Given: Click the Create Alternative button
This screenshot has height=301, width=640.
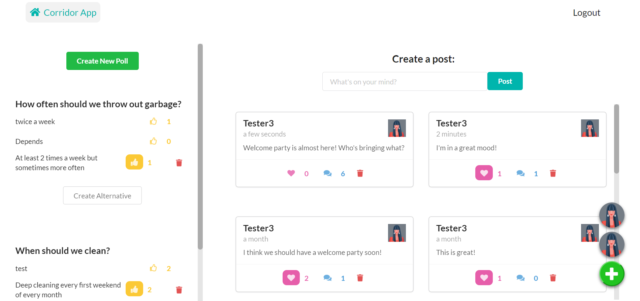Looking at the screenshot, I should (102, 195).
